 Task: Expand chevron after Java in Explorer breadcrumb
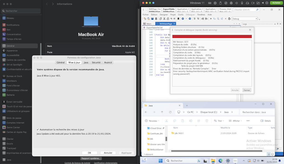232,112
